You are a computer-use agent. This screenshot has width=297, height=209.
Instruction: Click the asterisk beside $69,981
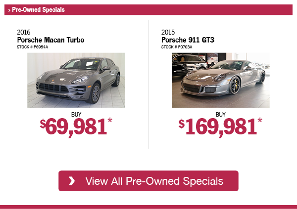pyautogui.click(x=110, y=120)
